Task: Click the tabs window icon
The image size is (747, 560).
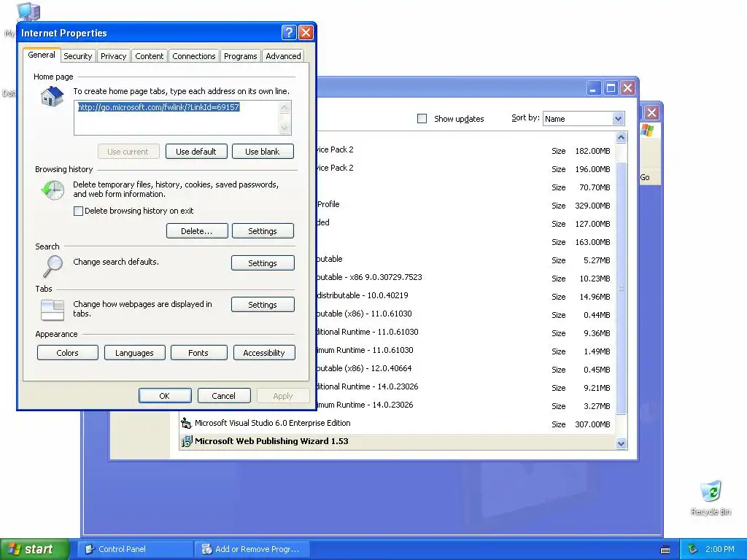Action: pyautogui.click(x=53, y=310)
